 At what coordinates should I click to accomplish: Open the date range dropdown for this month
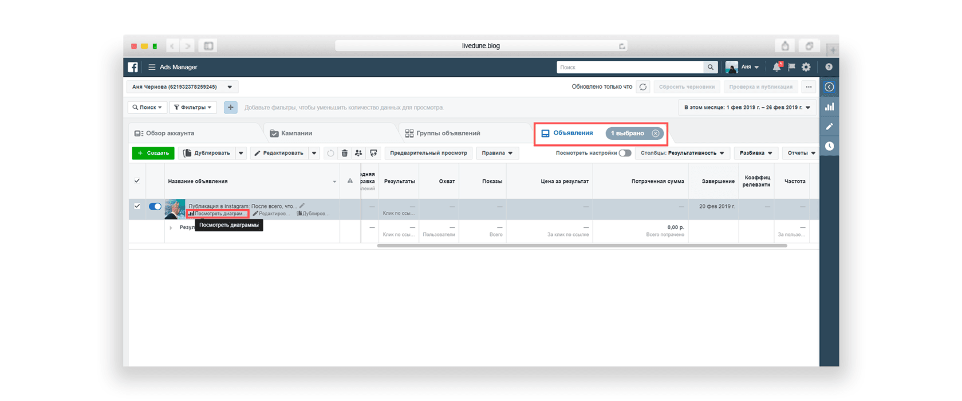(747, 107)
